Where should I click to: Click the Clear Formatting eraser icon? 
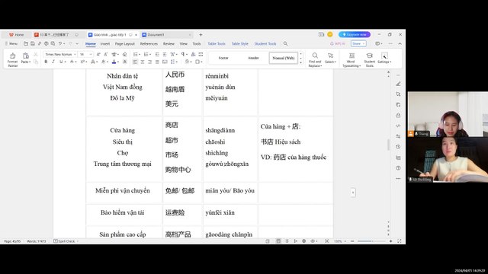pos(125,54)
